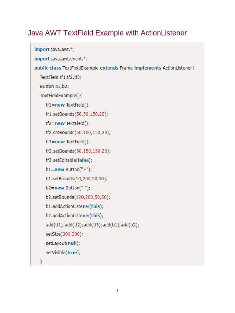Click the import java.awt.event.* line
The image size is (235, 313).
pyautogui.click(x=61, y=59)
